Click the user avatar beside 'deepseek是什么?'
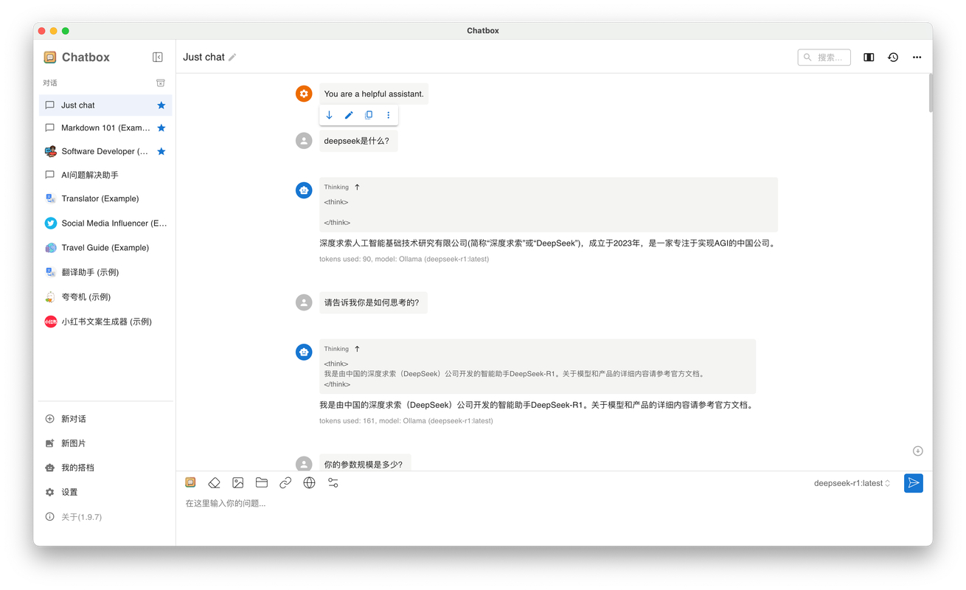This screenshot has height=590, width=966. click(304, 141)
